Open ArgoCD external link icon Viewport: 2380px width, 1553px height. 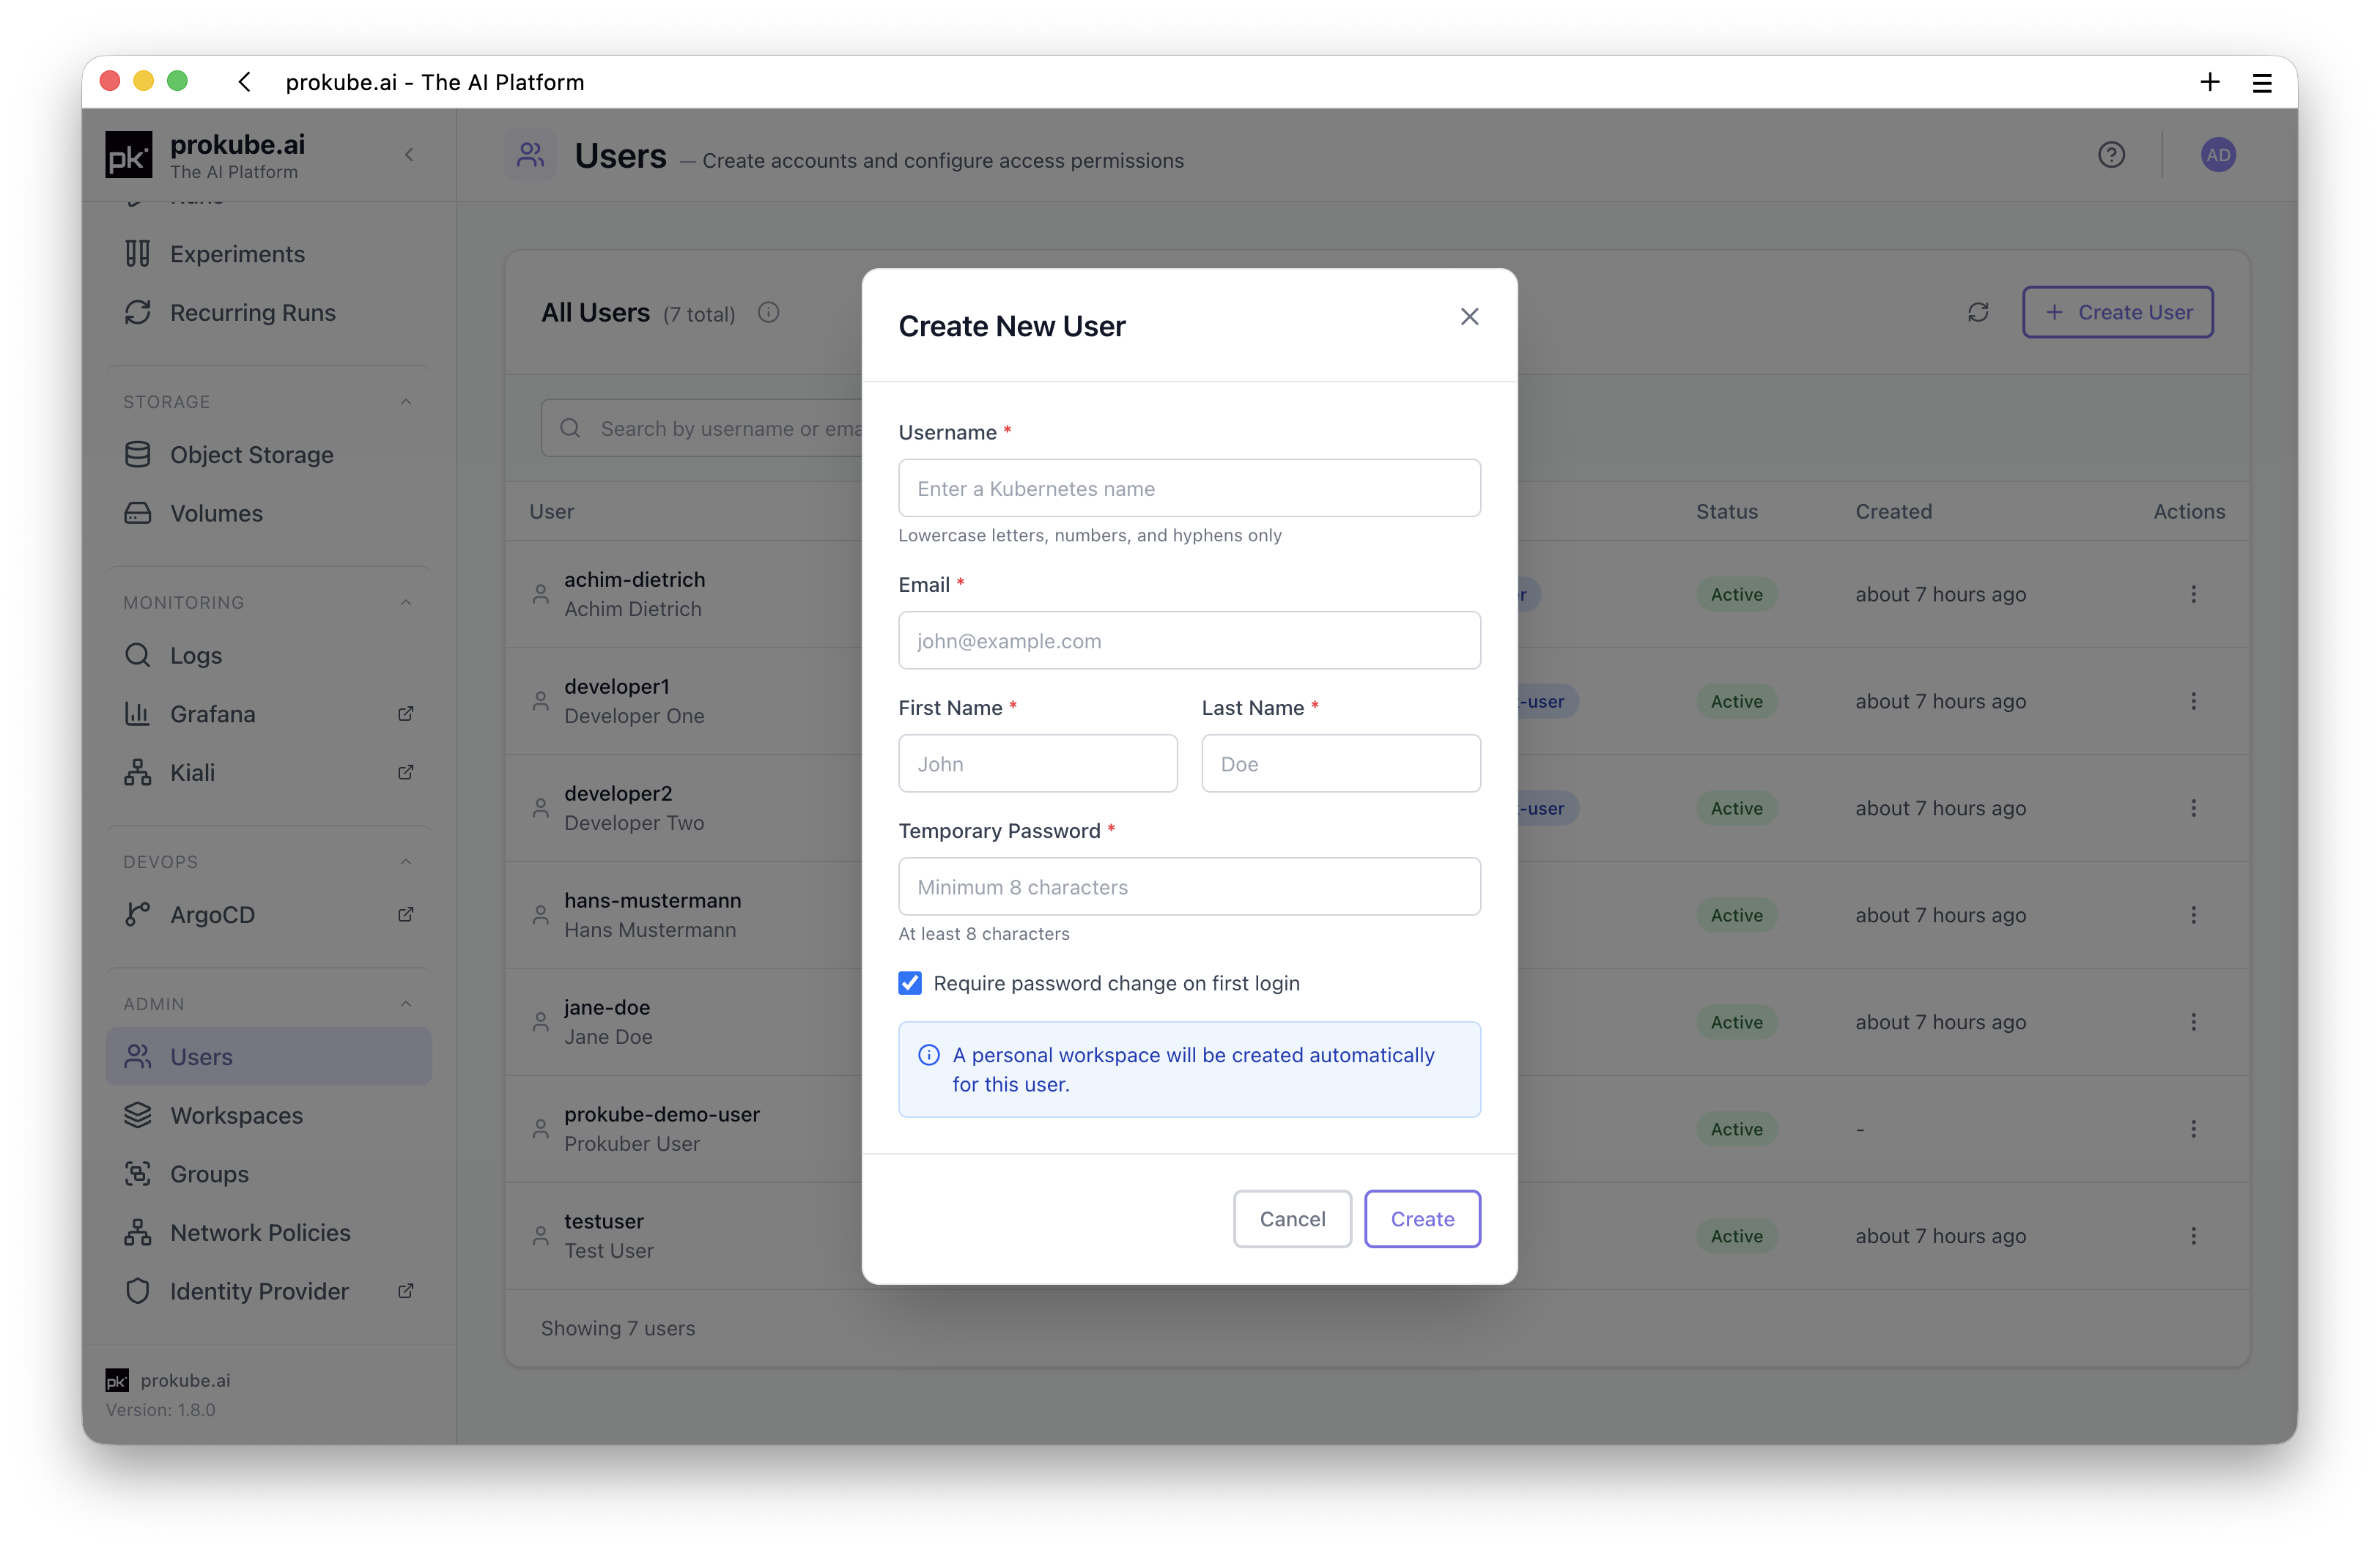coord(406,914)
